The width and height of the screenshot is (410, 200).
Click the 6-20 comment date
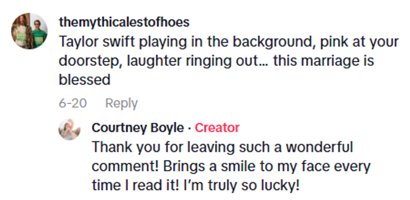(73, 103)
